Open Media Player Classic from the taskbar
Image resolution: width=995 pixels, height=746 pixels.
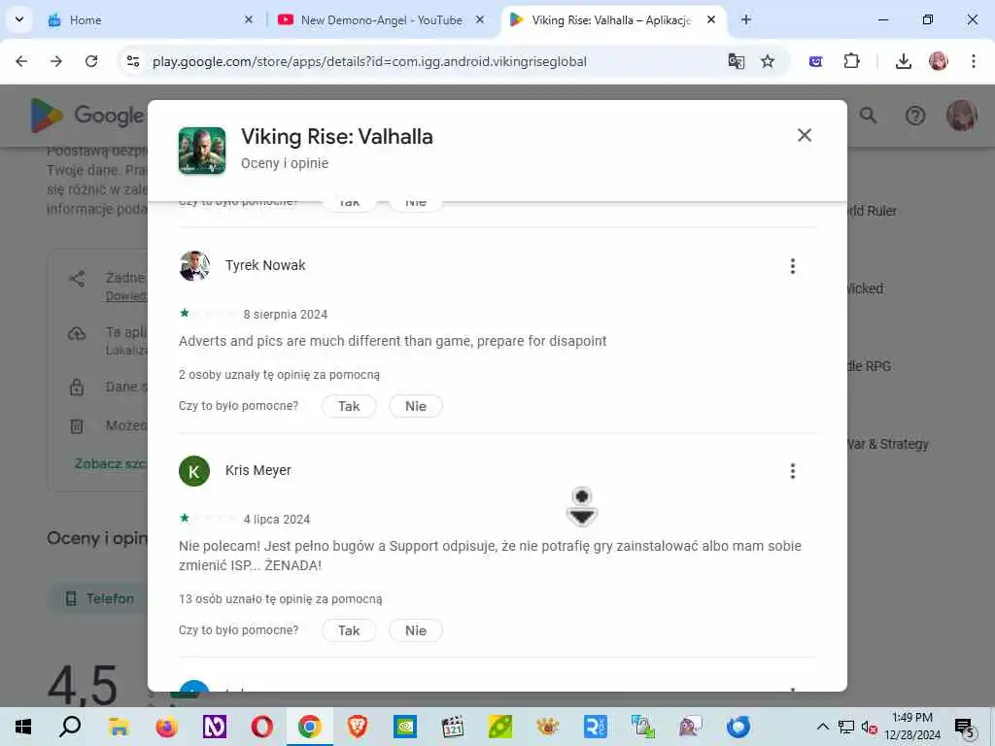tap(453, 727)
